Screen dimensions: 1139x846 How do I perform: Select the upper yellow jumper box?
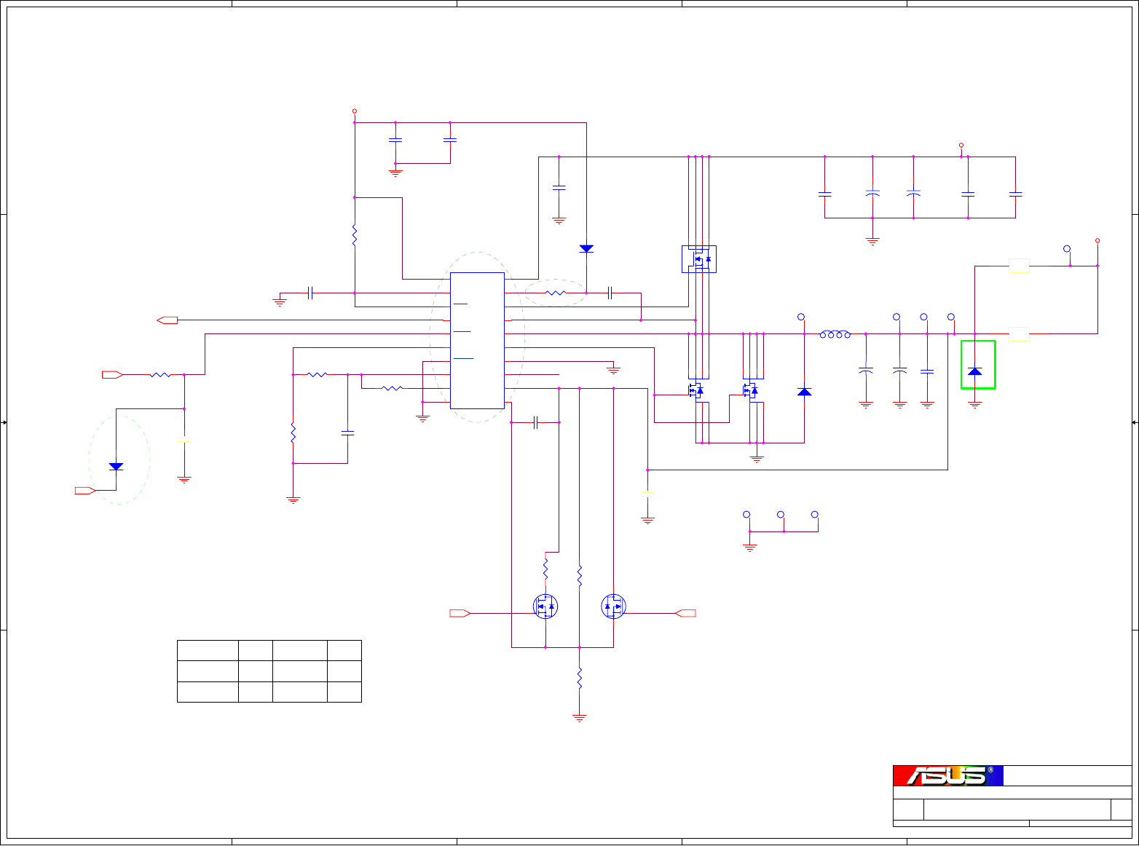1019,266
